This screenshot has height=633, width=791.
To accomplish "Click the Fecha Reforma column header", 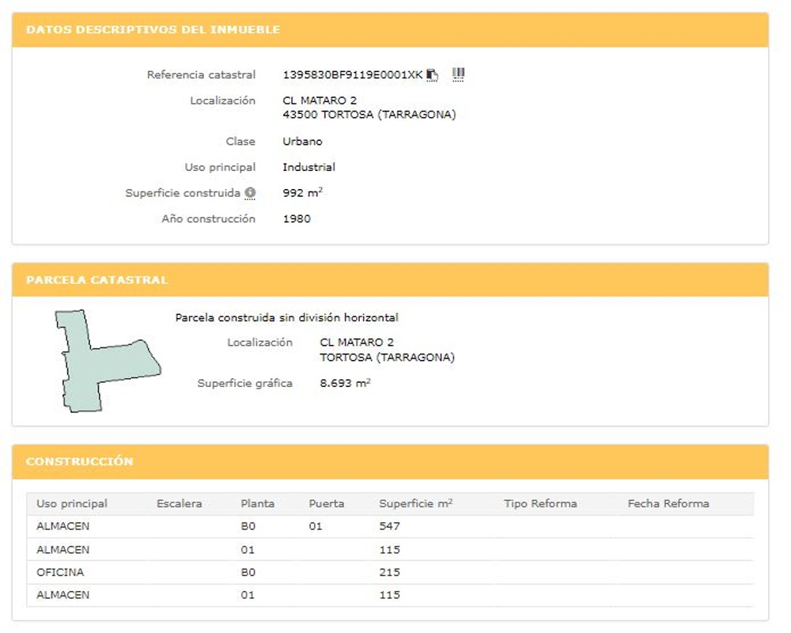I will tap(668, 504).
